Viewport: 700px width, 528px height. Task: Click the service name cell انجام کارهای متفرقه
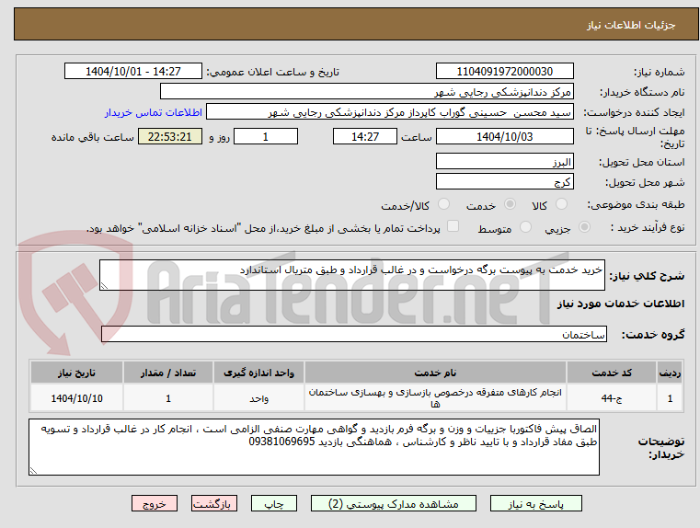click(x=435, y=398)
